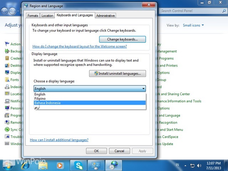Collapse the display language combo box arrow
Viewport: 228px width, 171px height.
[143, 89]
